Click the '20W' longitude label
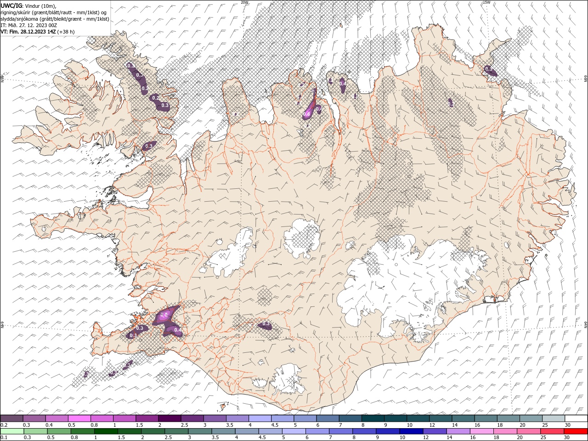588x441 pixels. (x=244, y=2)
